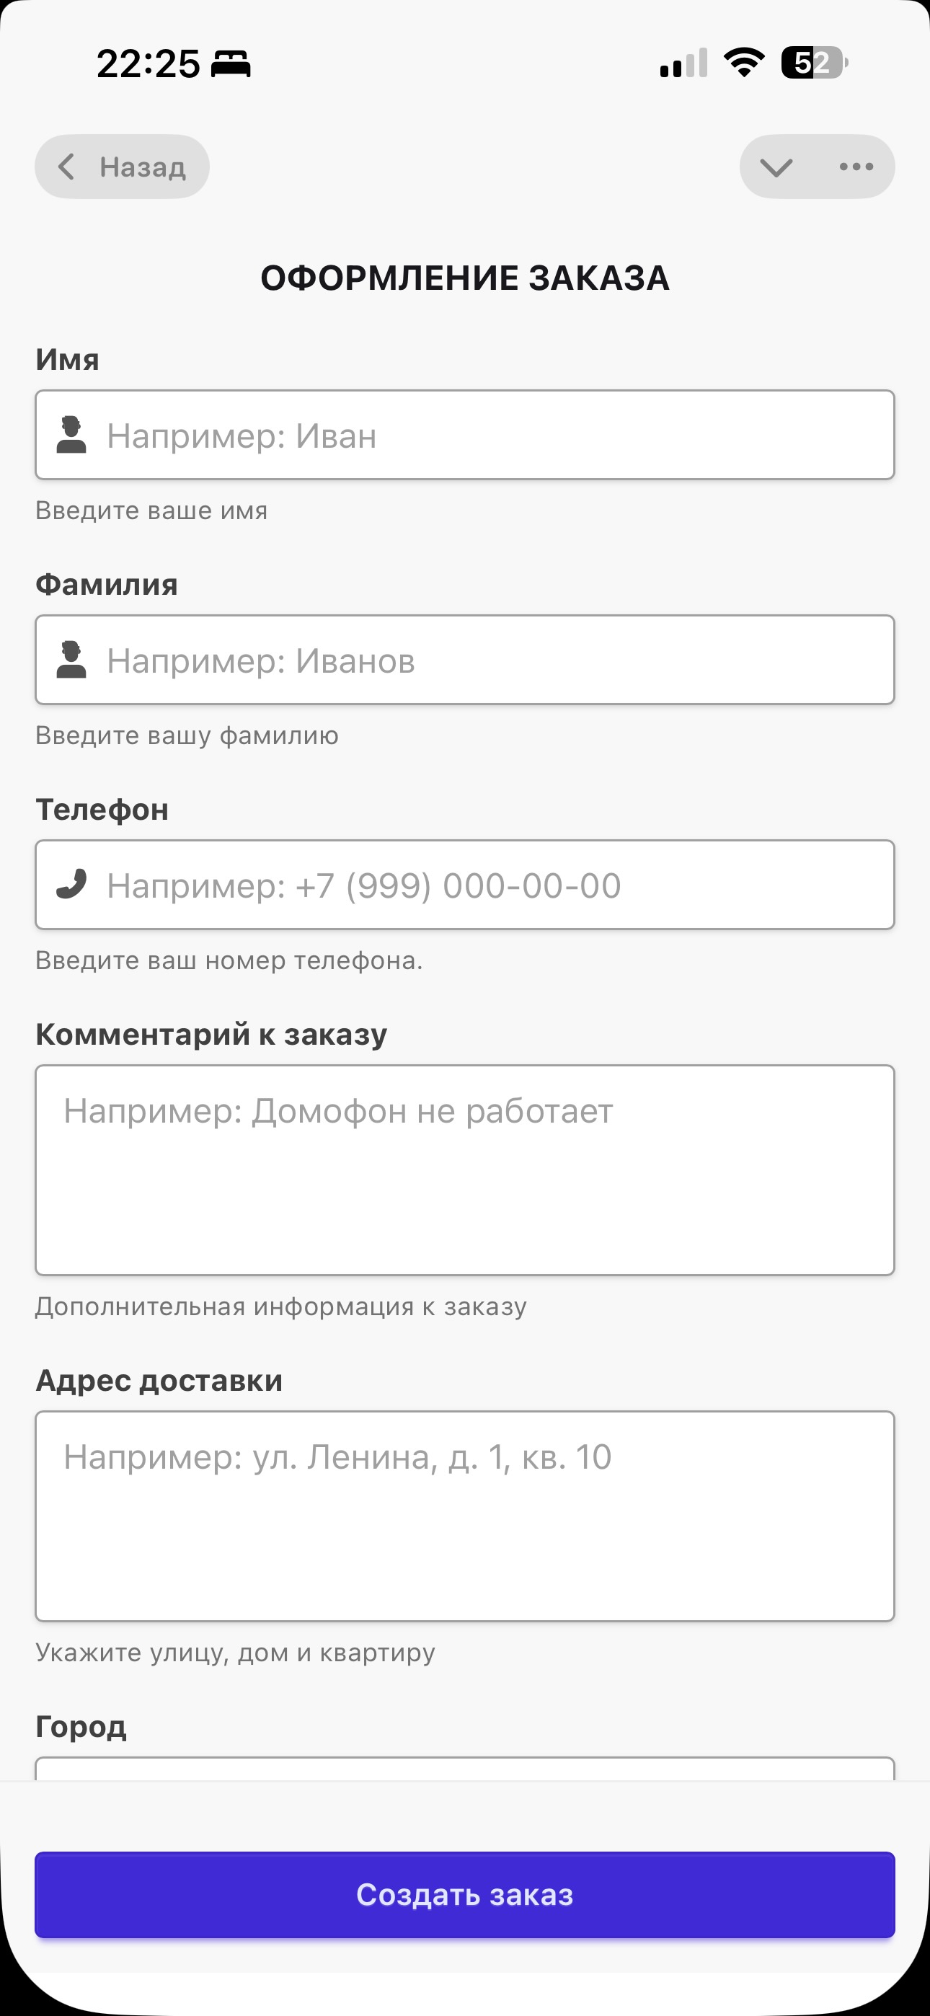
Task: Click the partially visible Город field
Action: pos(465,1769)
